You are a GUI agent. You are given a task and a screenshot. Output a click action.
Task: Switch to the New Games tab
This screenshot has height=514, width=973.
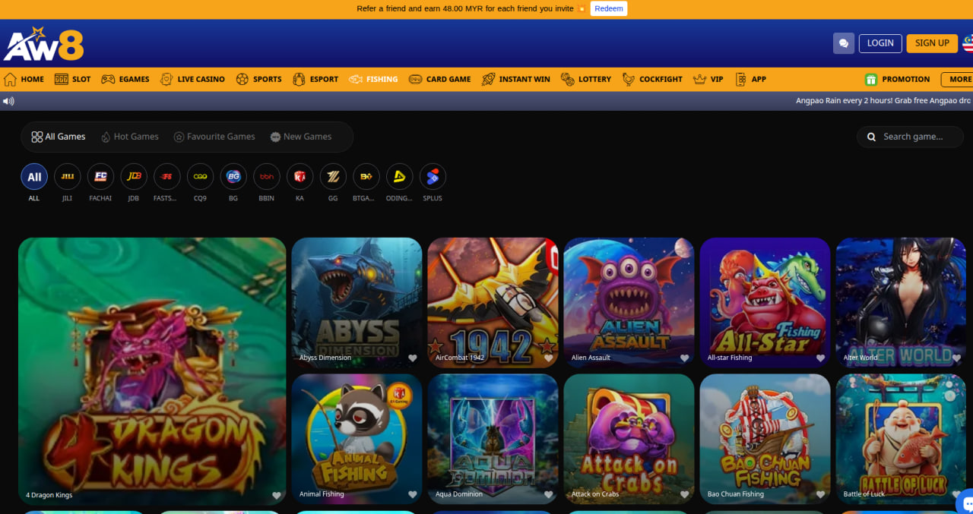[301, 137]
